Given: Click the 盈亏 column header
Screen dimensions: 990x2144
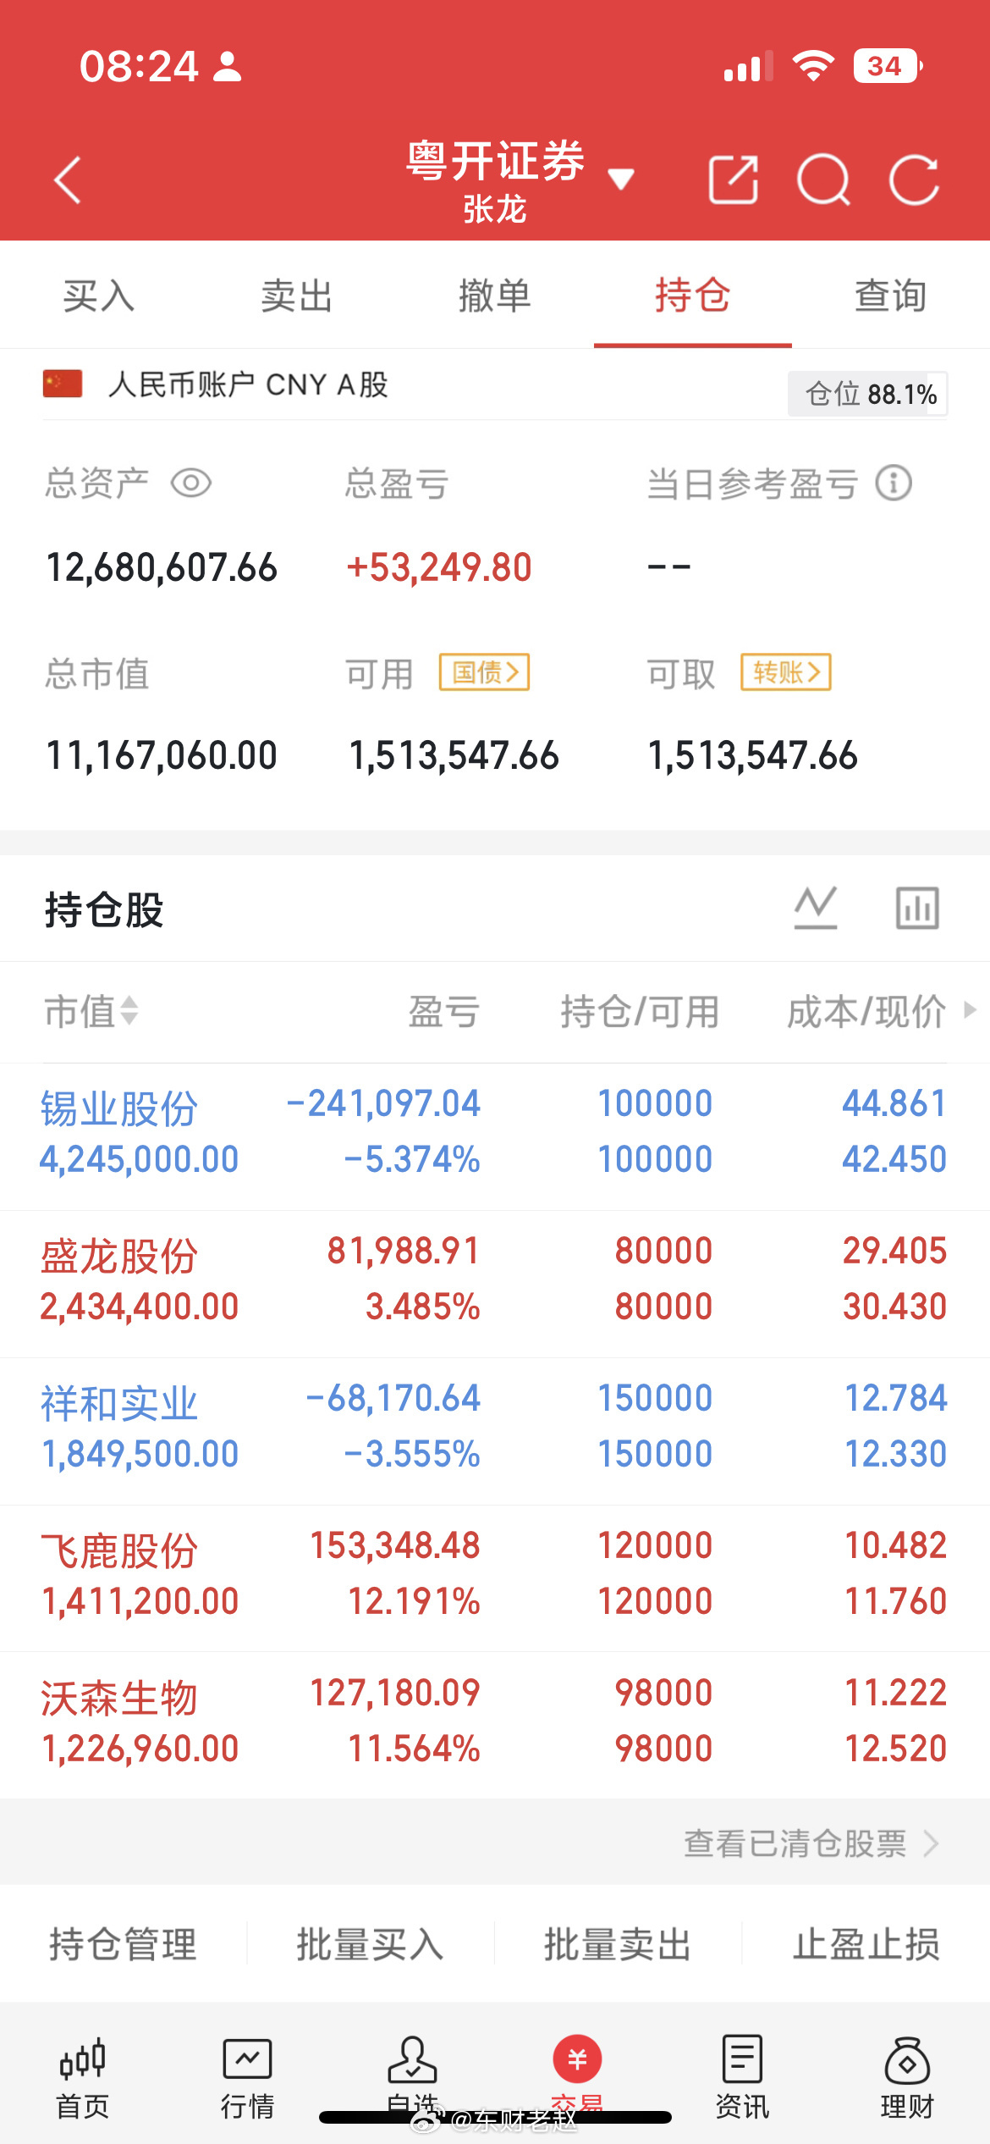Looking at the screenshot, I should point(444,1011).
